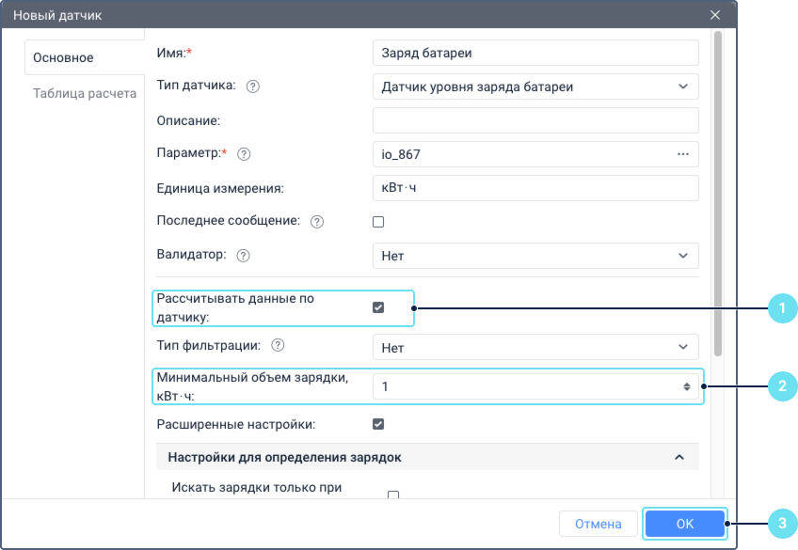
Task: Select the Основное tab
Action: [63, 57]
